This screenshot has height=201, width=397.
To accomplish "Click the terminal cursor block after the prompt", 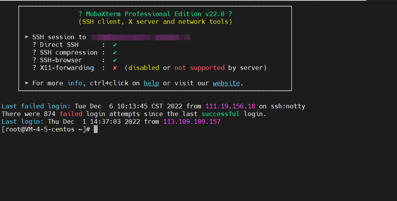I will pyautogui.click(x=96, y=129).
